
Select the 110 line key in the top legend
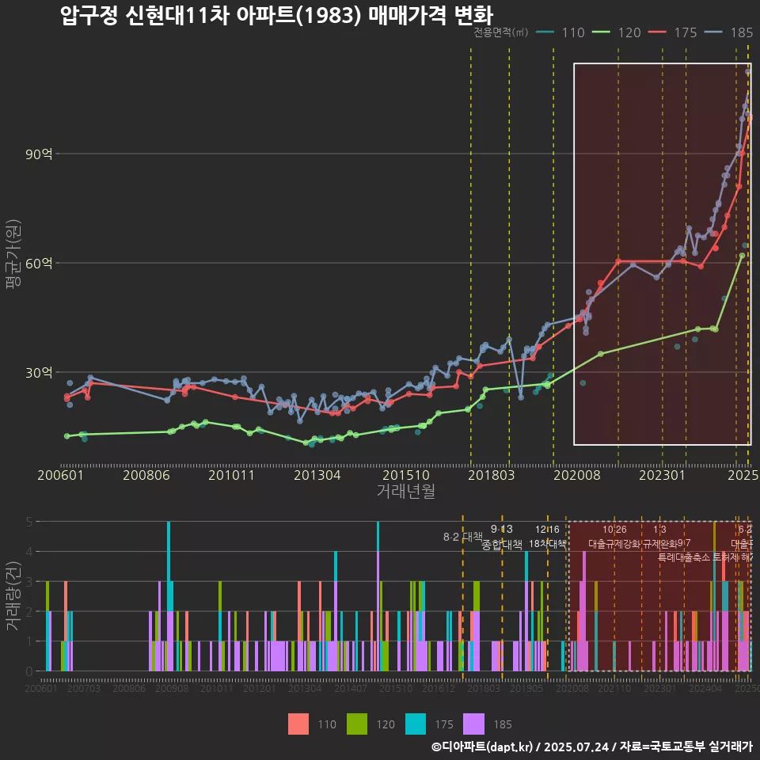point(545,32)
